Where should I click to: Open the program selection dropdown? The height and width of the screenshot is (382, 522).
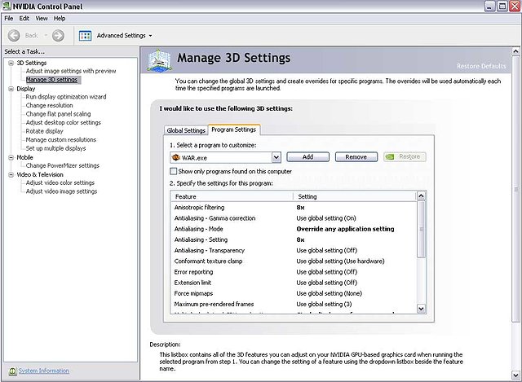tap(276, 157)
